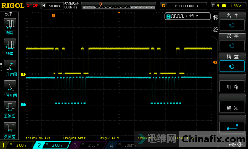The width and height of the screenshot is (248, 149).
Task: Click the channel 2 frequency counter box
Action: (x=188, y=16)
